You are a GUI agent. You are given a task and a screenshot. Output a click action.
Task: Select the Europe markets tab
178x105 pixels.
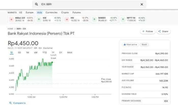click(29, 12)
